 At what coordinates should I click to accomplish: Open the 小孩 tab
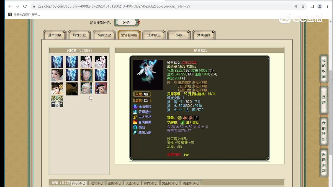pos(179,35)
